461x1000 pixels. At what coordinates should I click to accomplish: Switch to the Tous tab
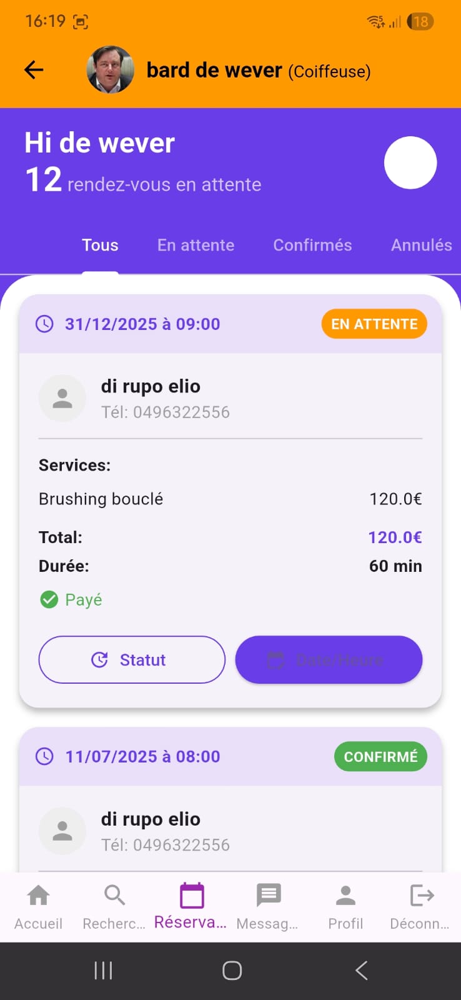click(100, 245)
